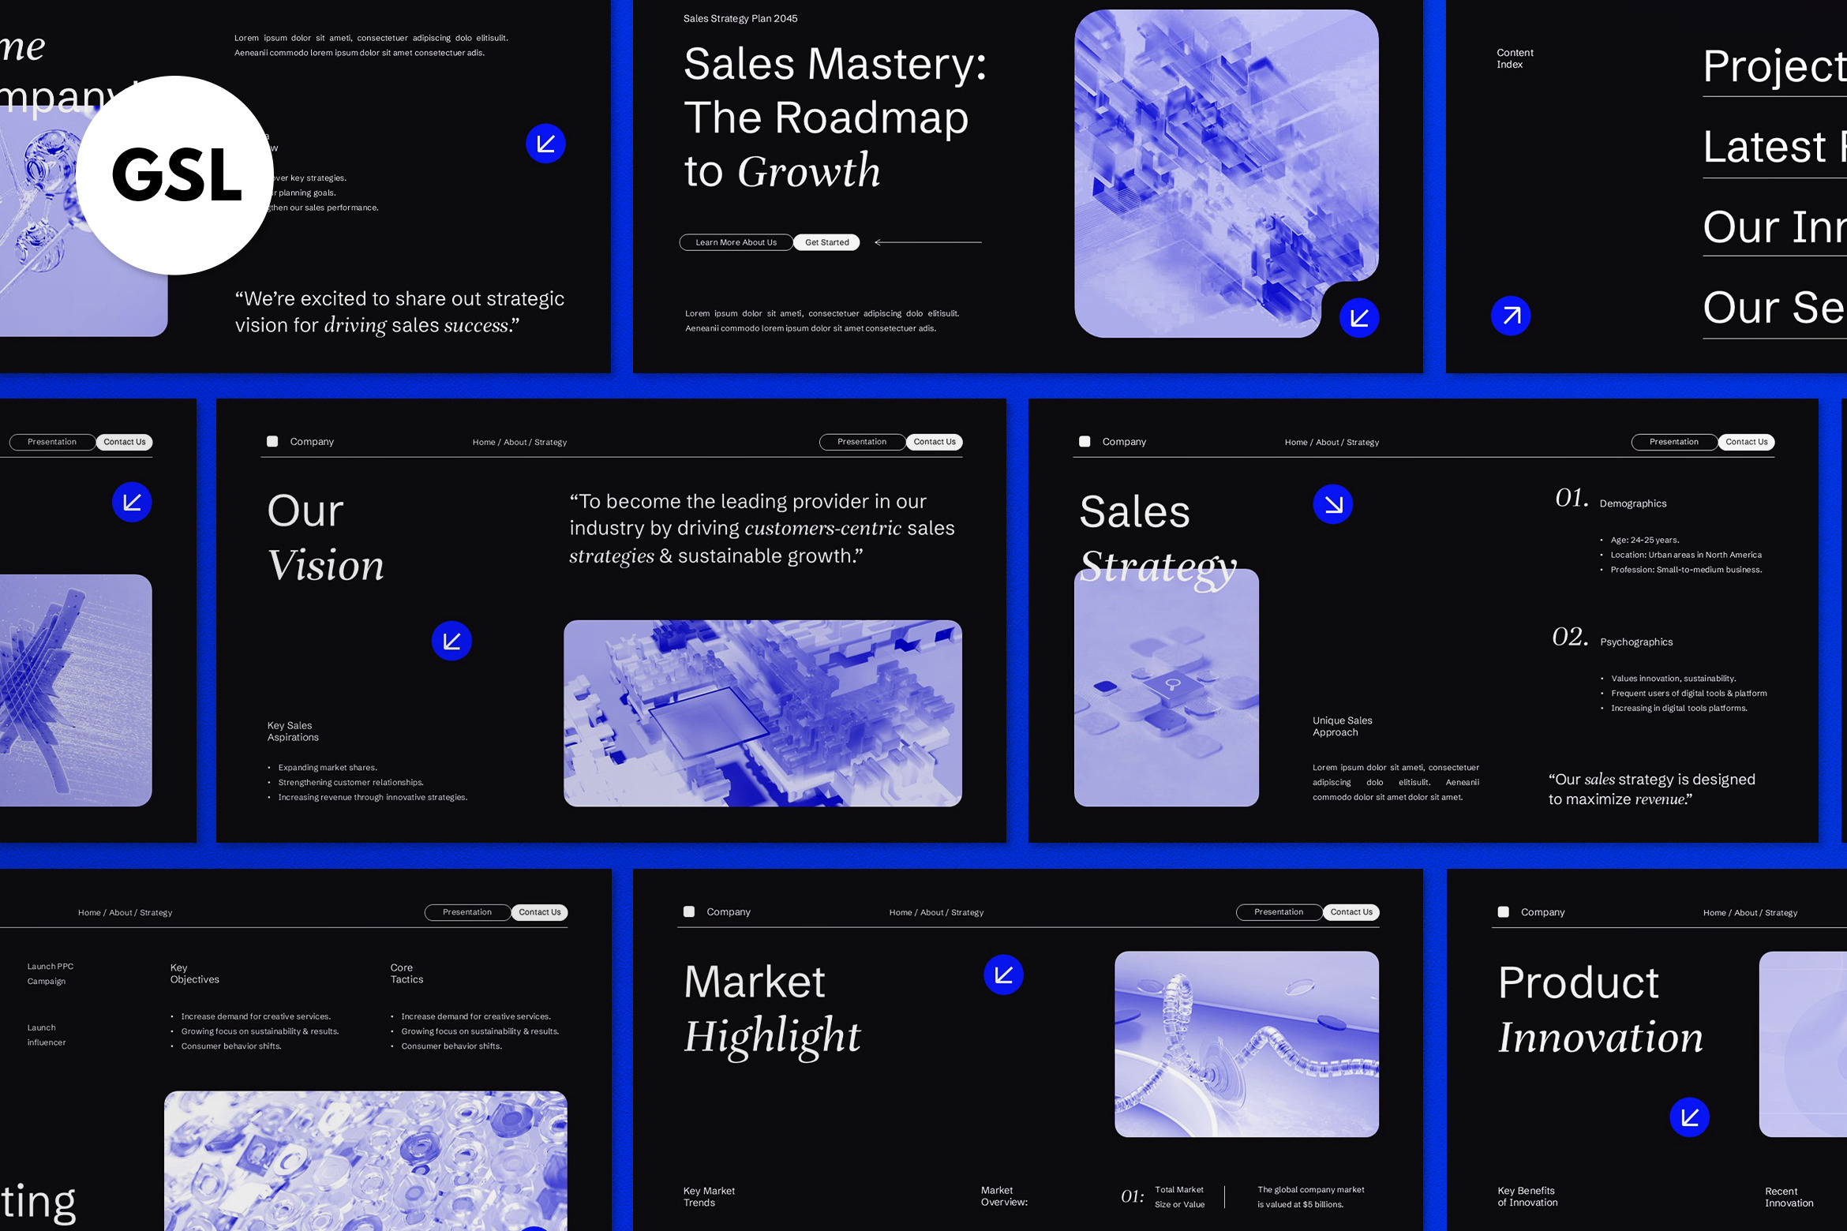Click the white square beside Company on Sales Strategy slide
The height and width of the screenshot is (1231, 1847).
click(x=1085, y=442)
